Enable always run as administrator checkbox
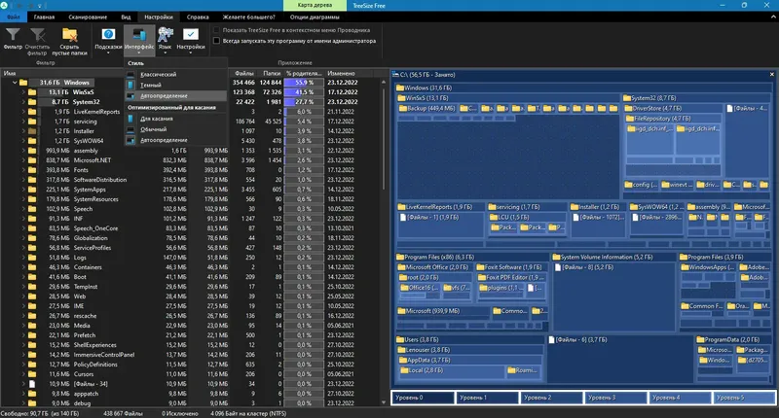The image size is (779, 418). pyautogui.click(x=216, y=41)
